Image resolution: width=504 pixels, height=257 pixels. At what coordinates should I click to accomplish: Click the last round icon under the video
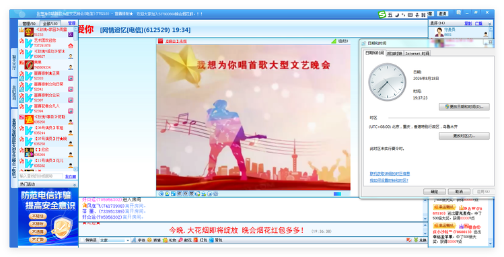point(216,193)
